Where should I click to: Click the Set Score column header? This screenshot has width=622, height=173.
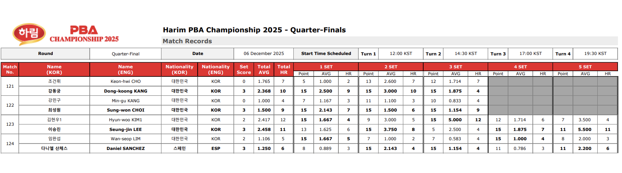click(x=244, y=70)
